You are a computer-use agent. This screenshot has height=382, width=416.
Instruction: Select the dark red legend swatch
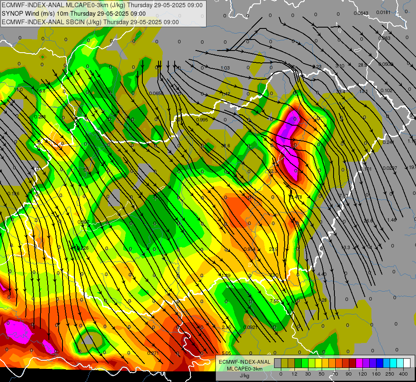(353, 363)
